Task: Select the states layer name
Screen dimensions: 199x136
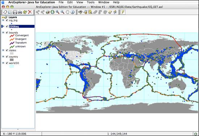Action: [x=13, y=50]
